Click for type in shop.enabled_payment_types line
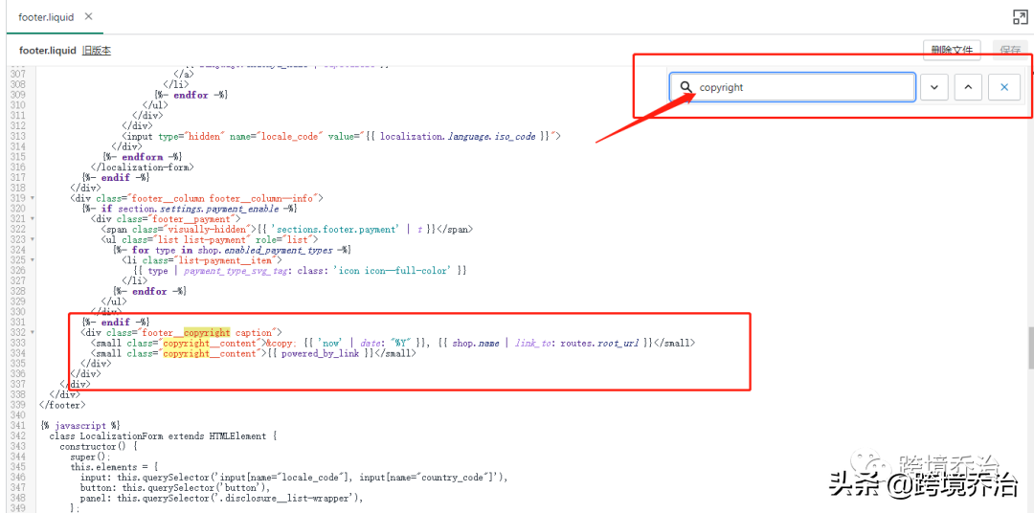The image size is (1034, 513). 232,250
